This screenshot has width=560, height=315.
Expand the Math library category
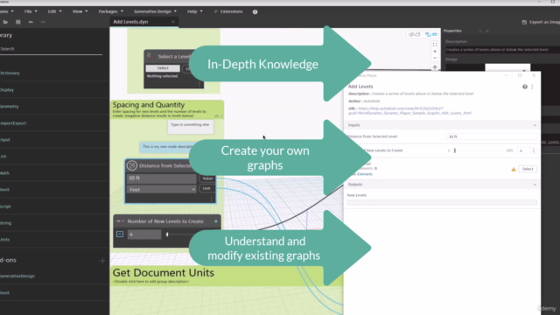4,173
